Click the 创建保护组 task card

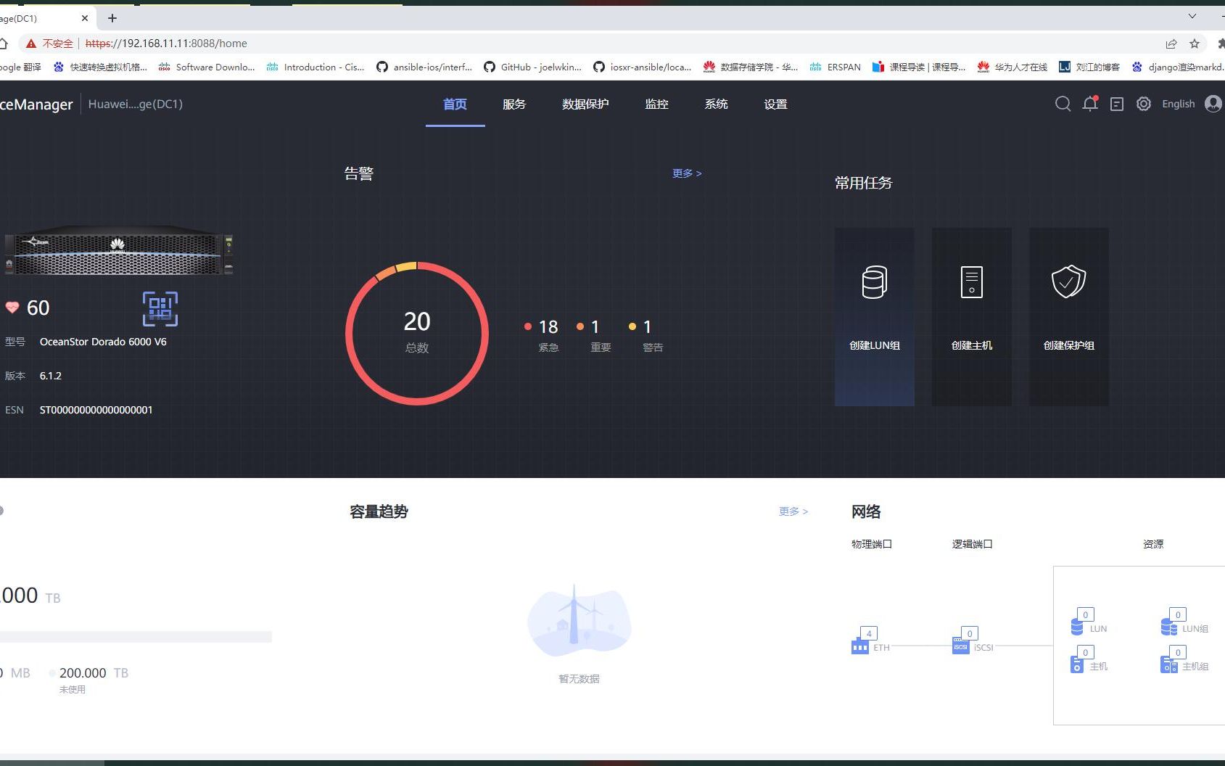pyautogui.click(x=1069, y=317)
